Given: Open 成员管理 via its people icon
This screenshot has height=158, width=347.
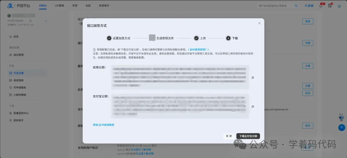Looking at the screenshot, I should [x=10, y=55].
